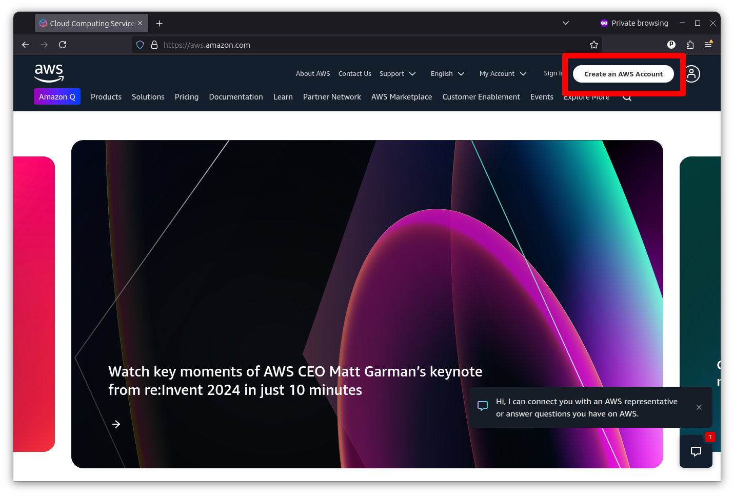Open the site search magnifier icon
Screen dimensions: 734x496
tap(627, 97)
